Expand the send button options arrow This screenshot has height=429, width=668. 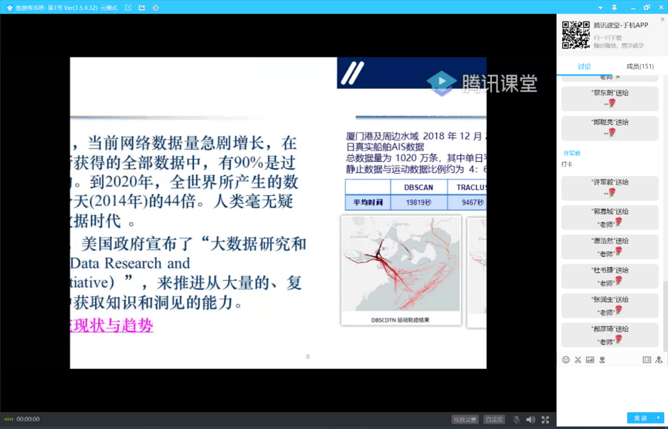click(x=659, y=418)
